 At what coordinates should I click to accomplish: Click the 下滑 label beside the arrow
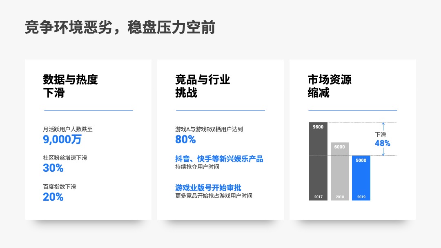tap(381, 135)
